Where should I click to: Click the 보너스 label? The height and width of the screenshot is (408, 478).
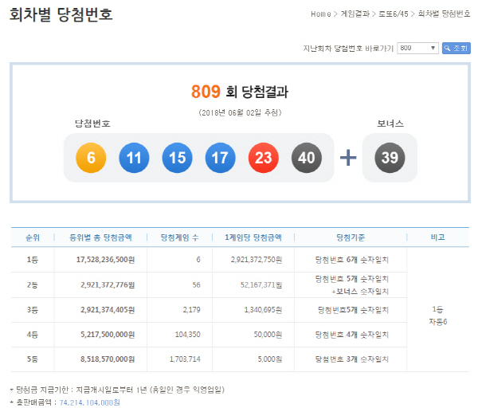click(390, 124)
